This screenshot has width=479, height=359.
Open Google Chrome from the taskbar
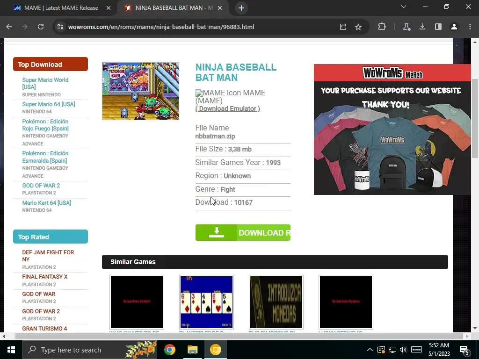click(x=169, y=350)
